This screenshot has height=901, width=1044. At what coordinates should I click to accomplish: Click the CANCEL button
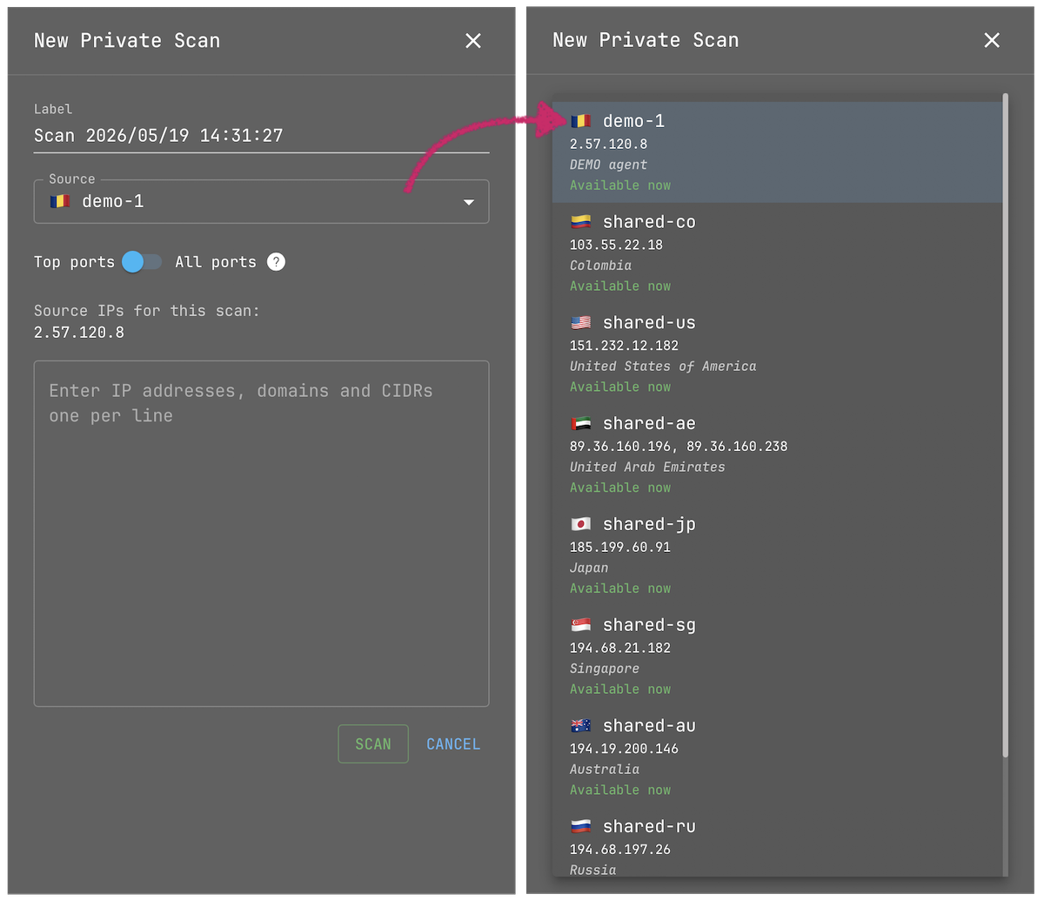(453, 744)
